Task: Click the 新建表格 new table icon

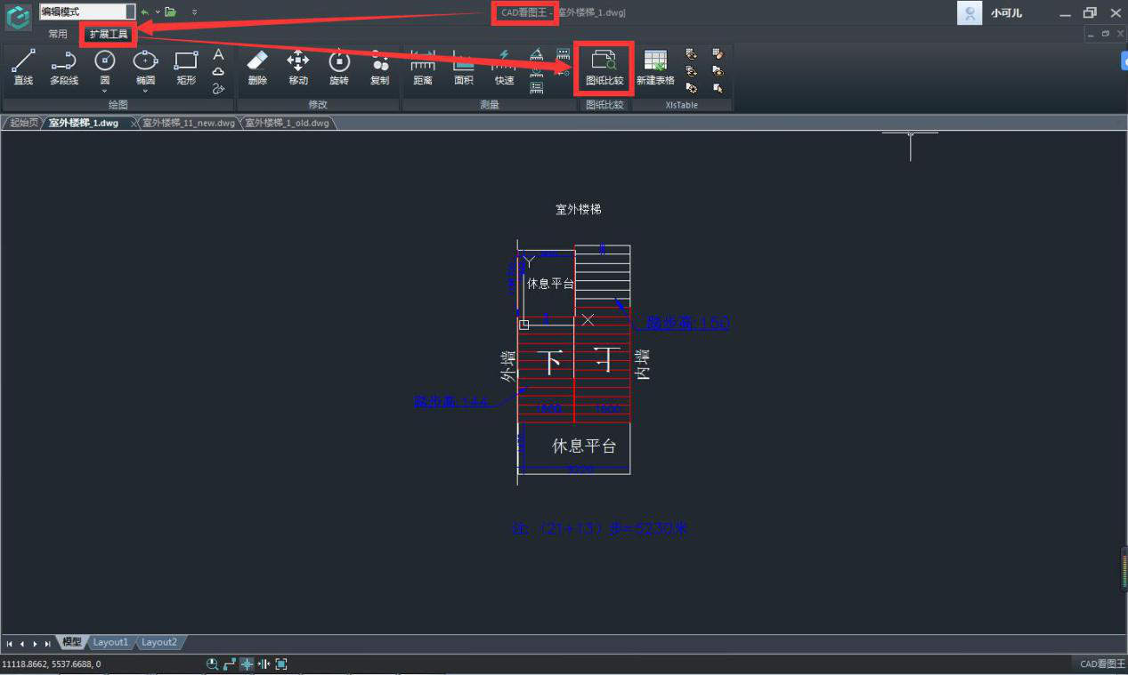Action: [655, 68]
